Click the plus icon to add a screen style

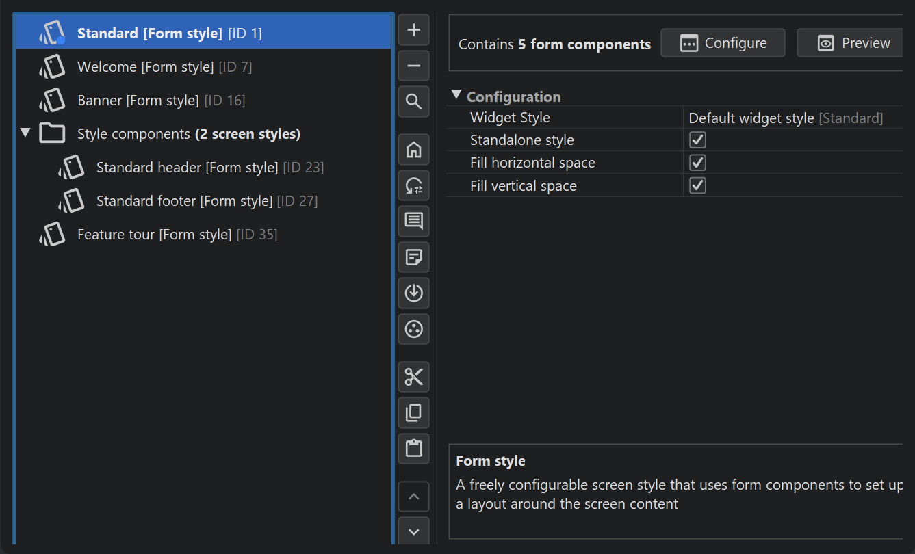tap(413, 30)
